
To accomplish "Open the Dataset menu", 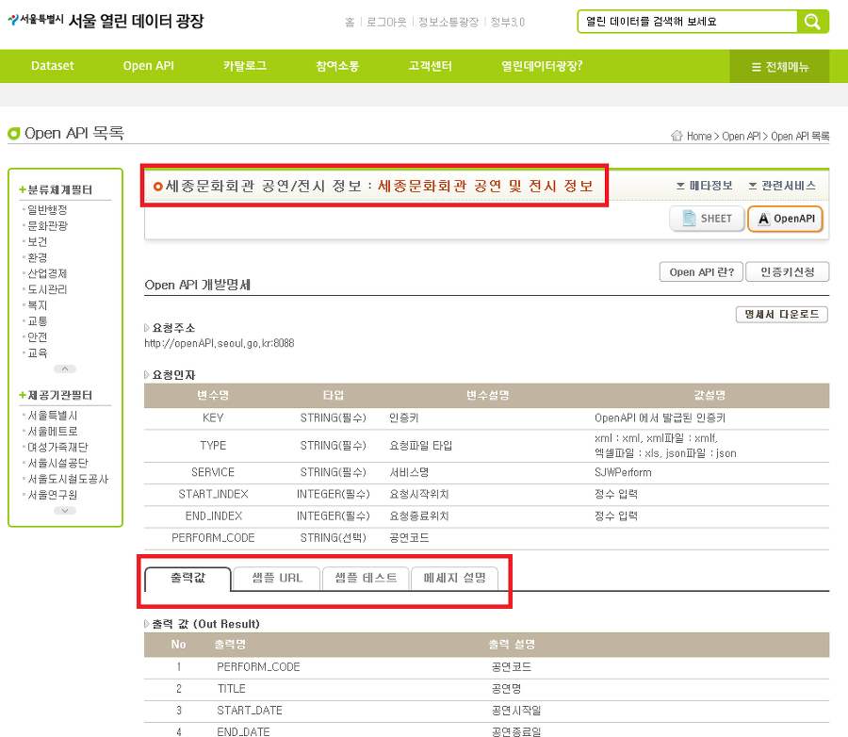I will (53, 66).
